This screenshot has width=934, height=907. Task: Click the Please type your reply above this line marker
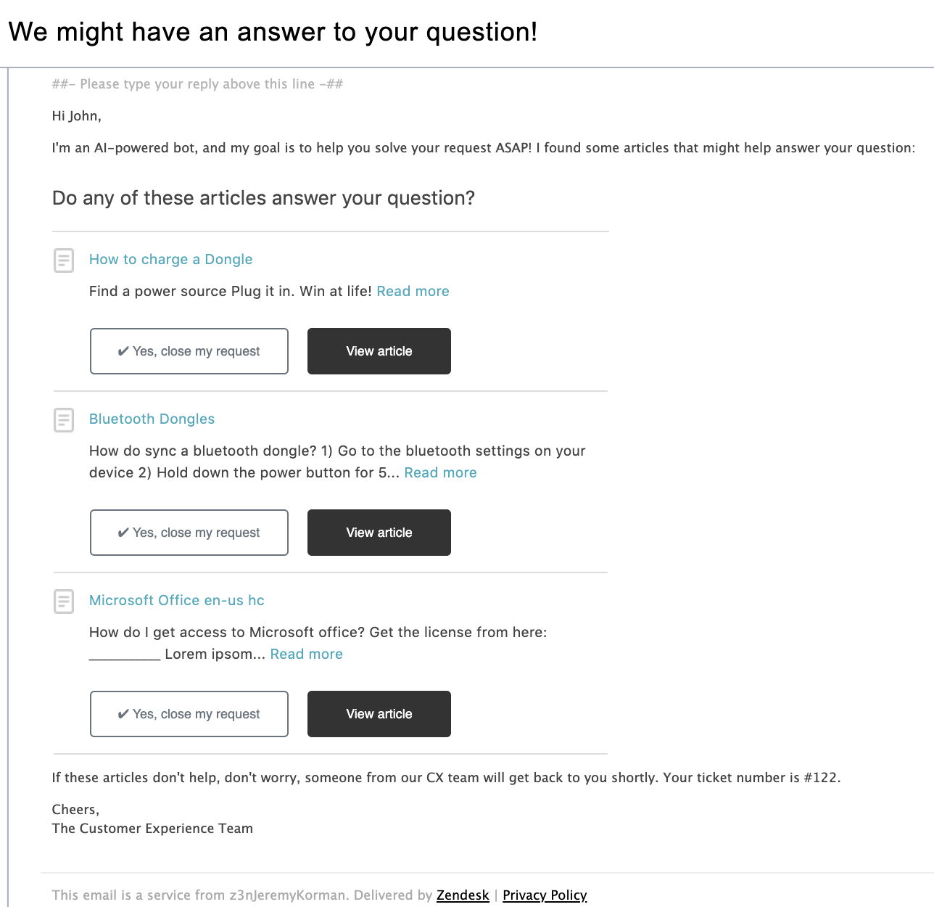[197, 84]
